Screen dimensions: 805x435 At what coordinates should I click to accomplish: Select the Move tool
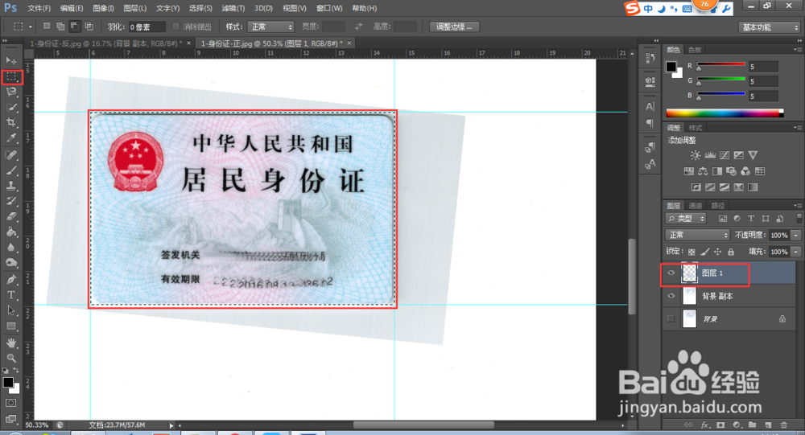tap(11, 60)
